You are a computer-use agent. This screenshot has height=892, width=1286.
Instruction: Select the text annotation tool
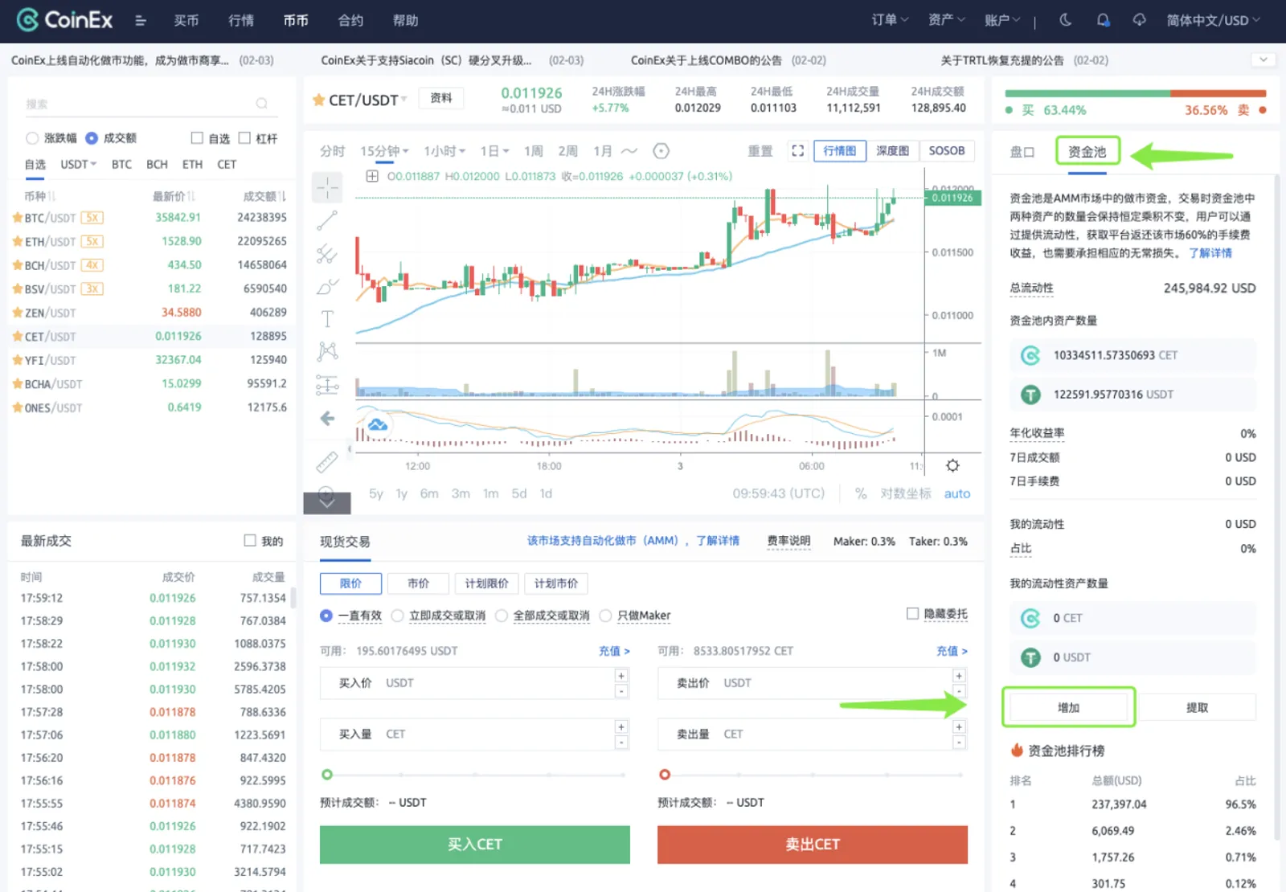[x=327, y=319]
